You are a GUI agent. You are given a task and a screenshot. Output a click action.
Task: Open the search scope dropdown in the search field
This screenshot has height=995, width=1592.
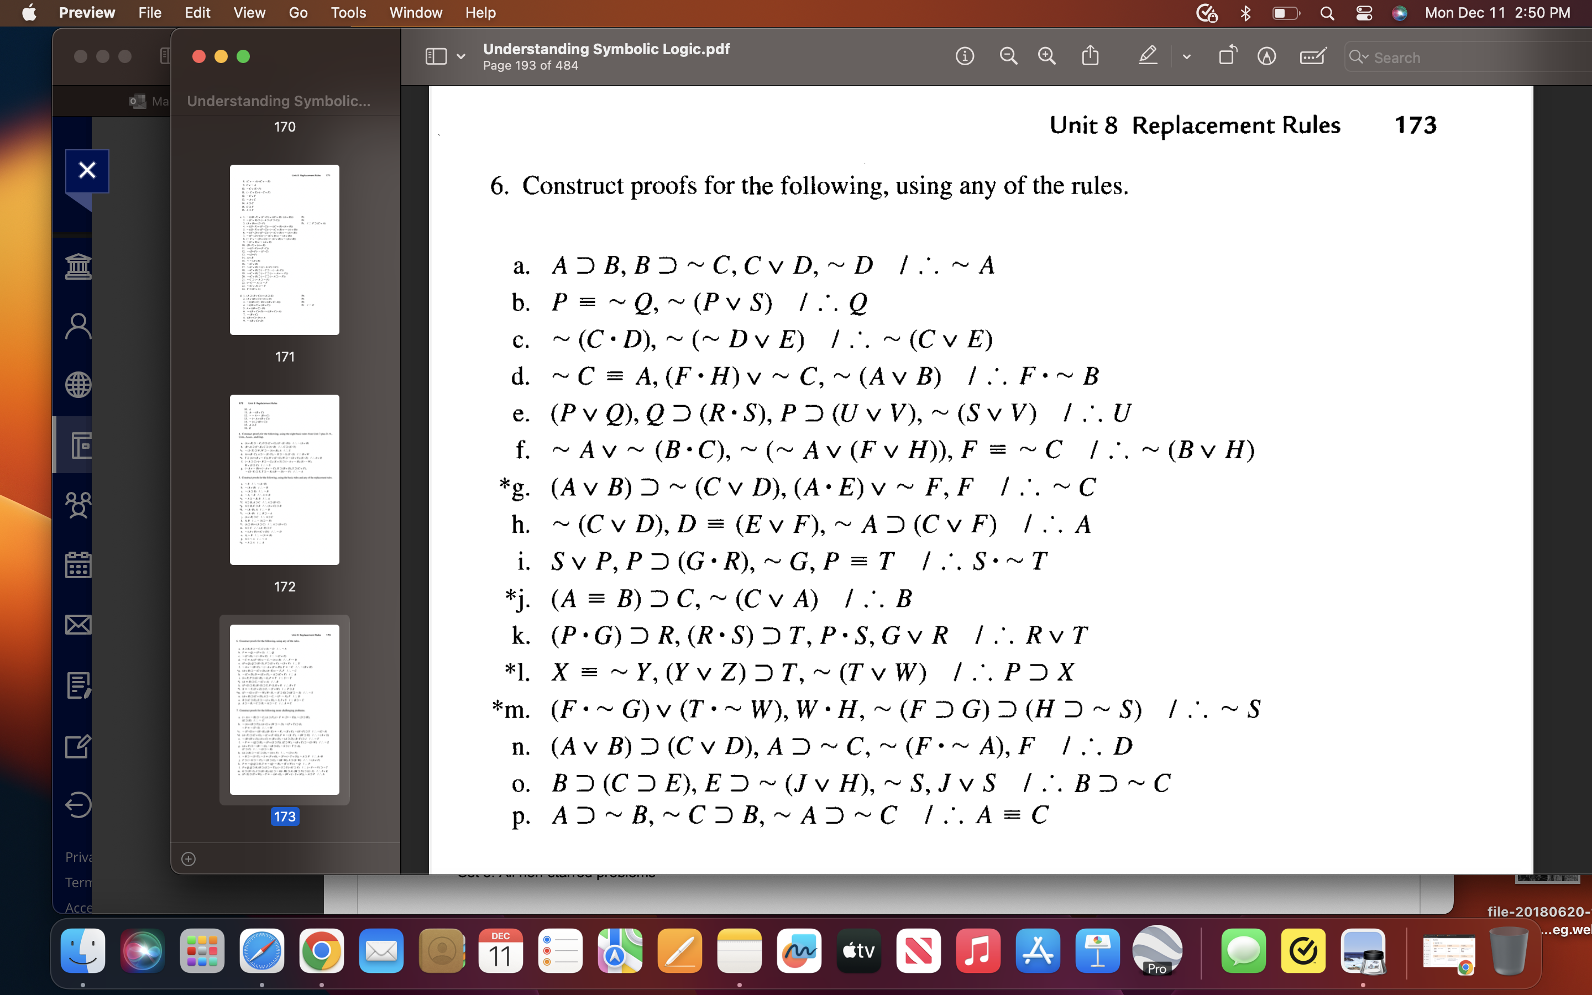1359,57
